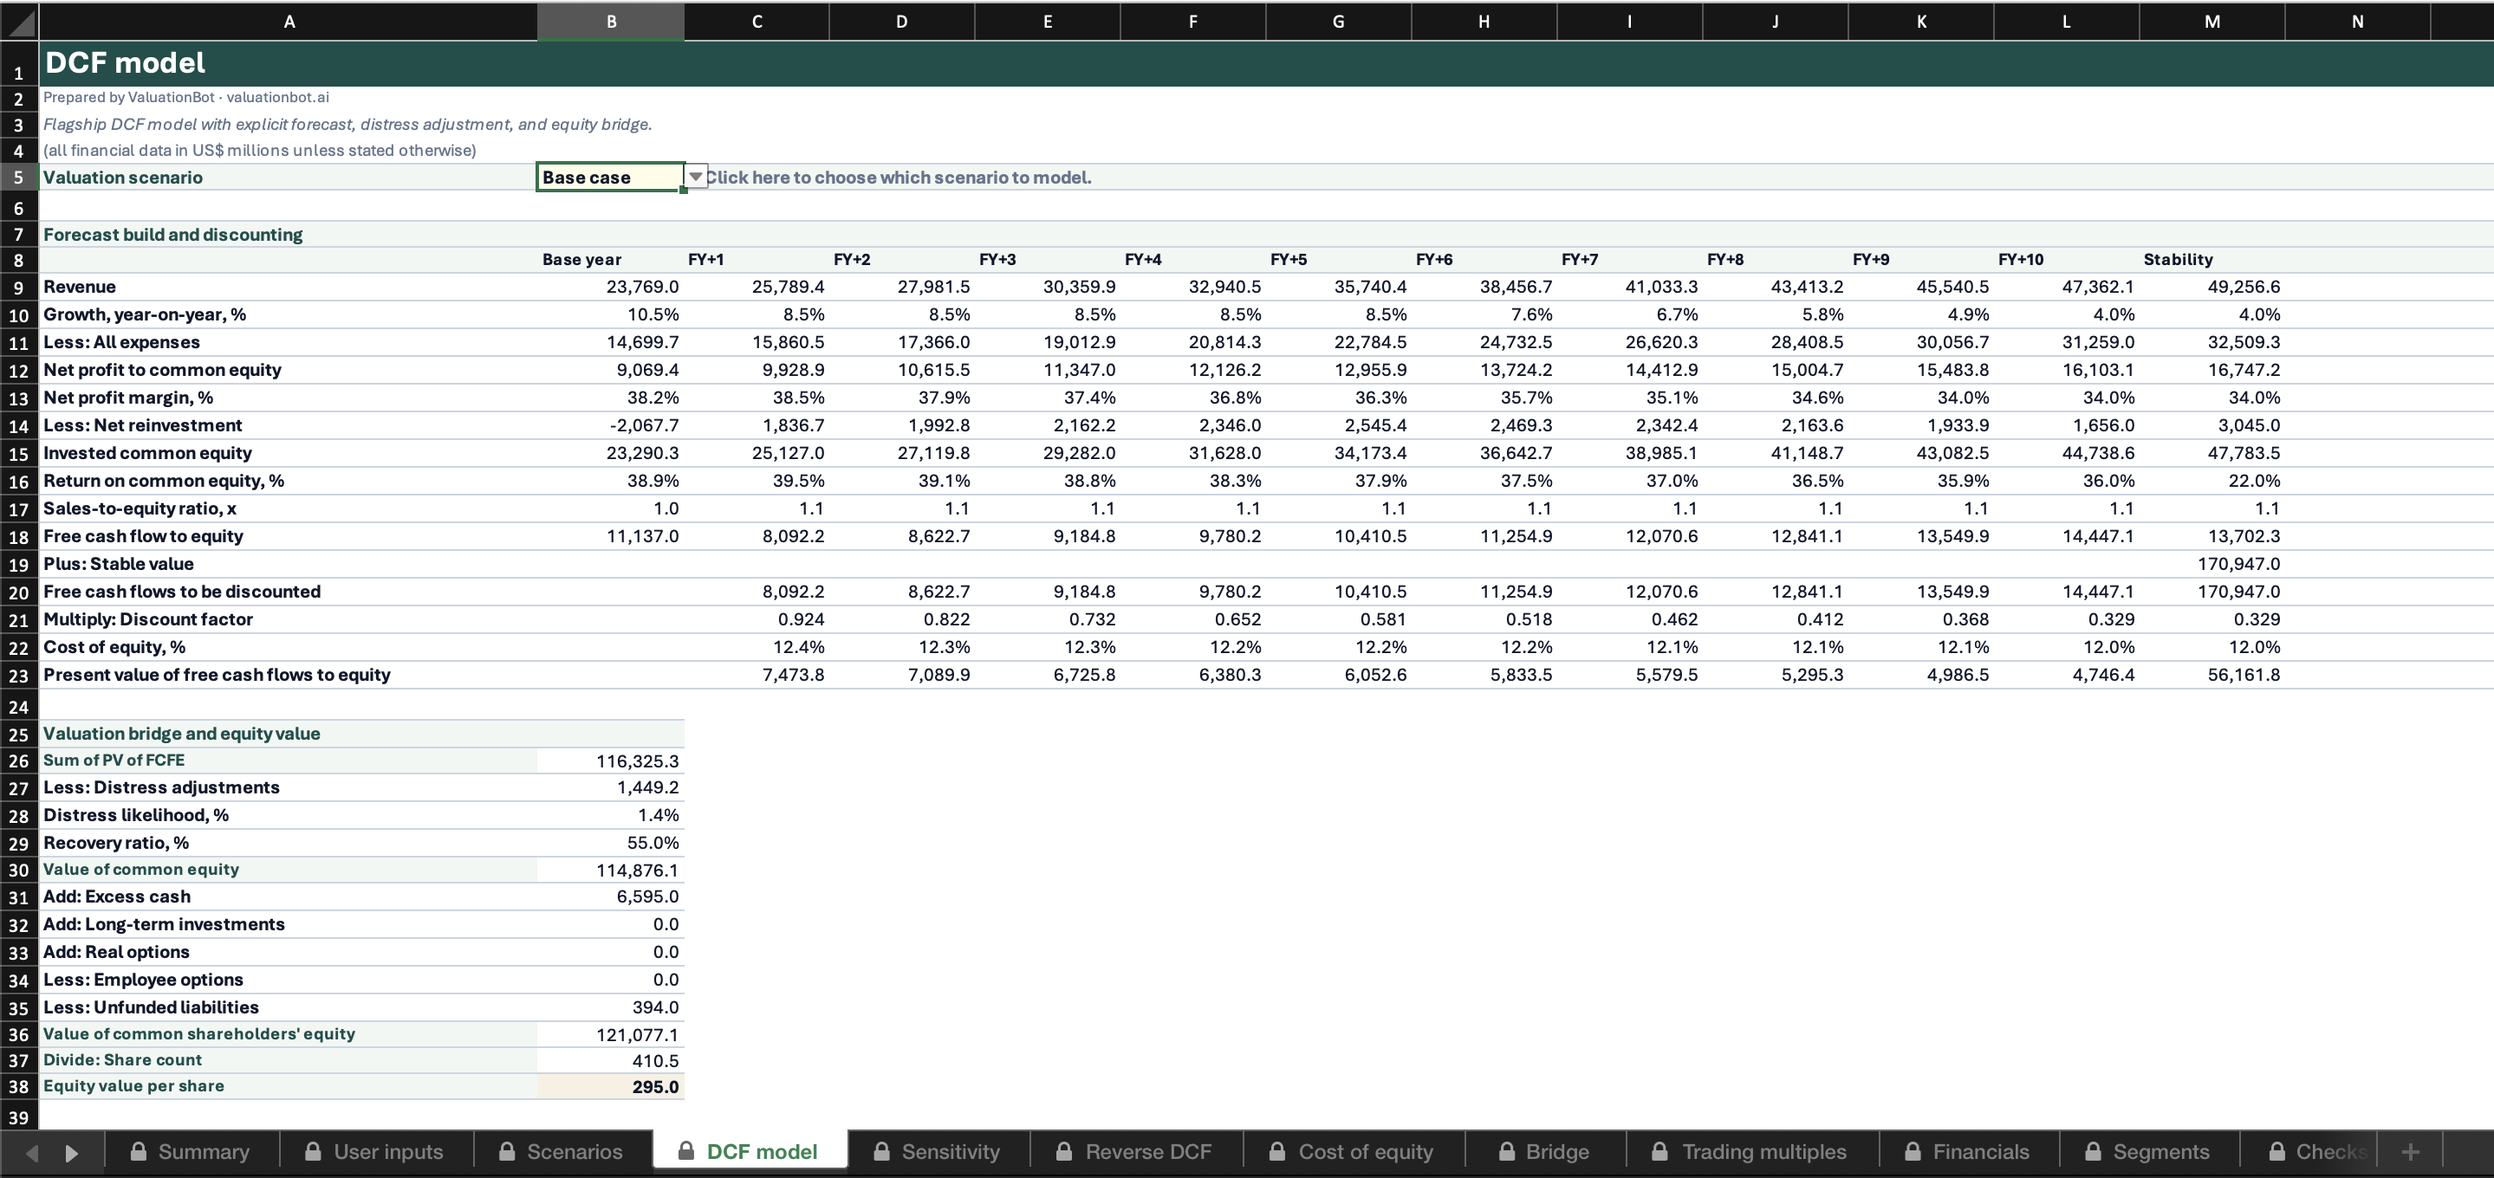
Task: Select Unfunded liabilities value 394.0
Action: [x=611, y=1006]
